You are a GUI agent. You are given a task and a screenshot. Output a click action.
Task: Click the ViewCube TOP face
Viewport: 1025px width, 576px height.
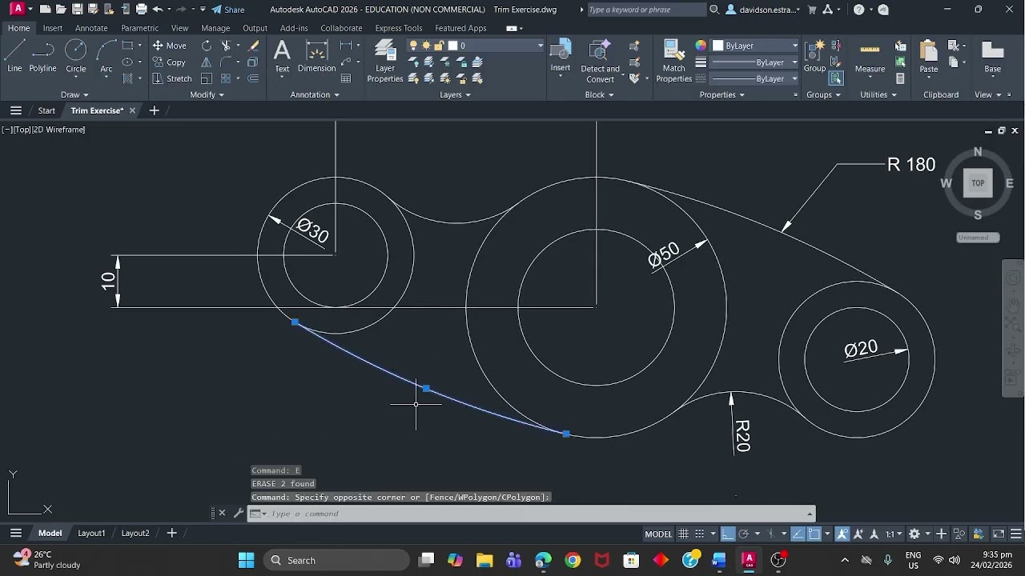(978, 183)
